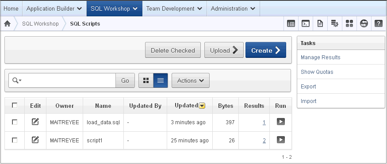Click the load_data.sql name cell
The width and height of the screenshot is (387, 164).
pos(103,122)
